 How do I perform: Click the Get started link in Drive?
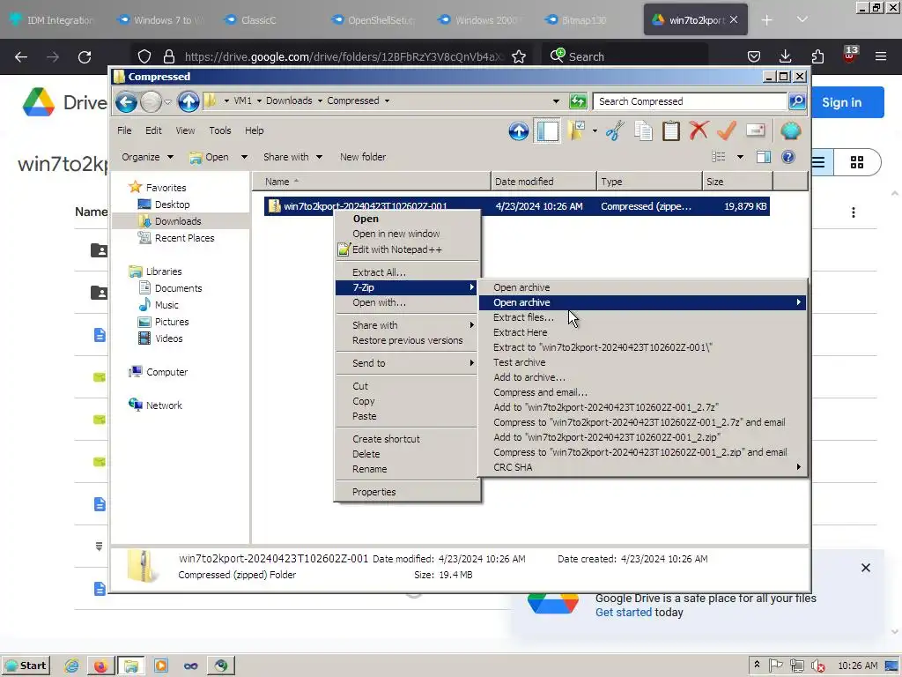click(623, 613)
